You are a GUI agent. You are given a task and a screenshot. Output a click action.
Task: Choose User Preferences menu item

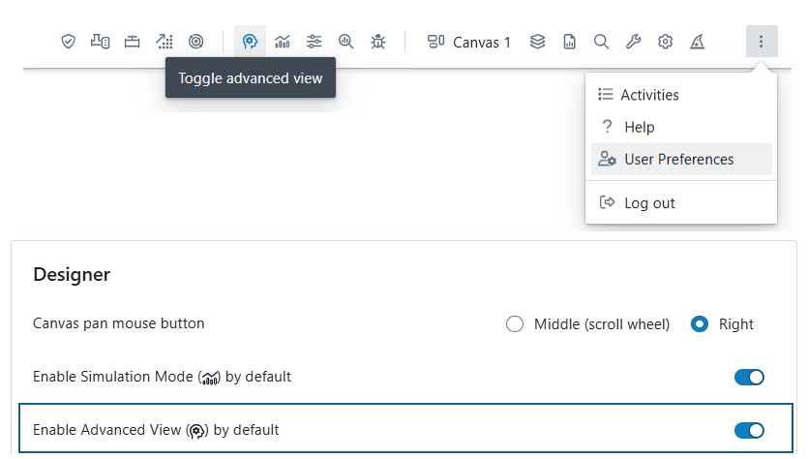[x=678, y=160]
